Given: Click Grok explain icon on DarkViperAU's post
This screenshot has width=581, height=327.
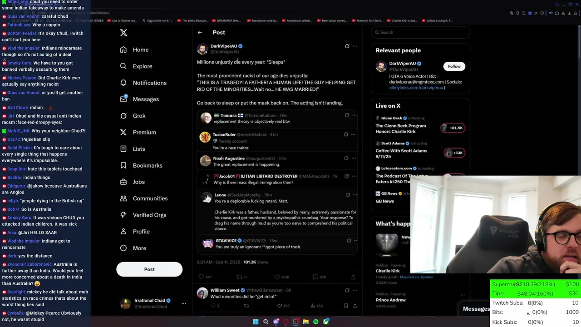Looking at the screenshot, I should click(347, 46).
